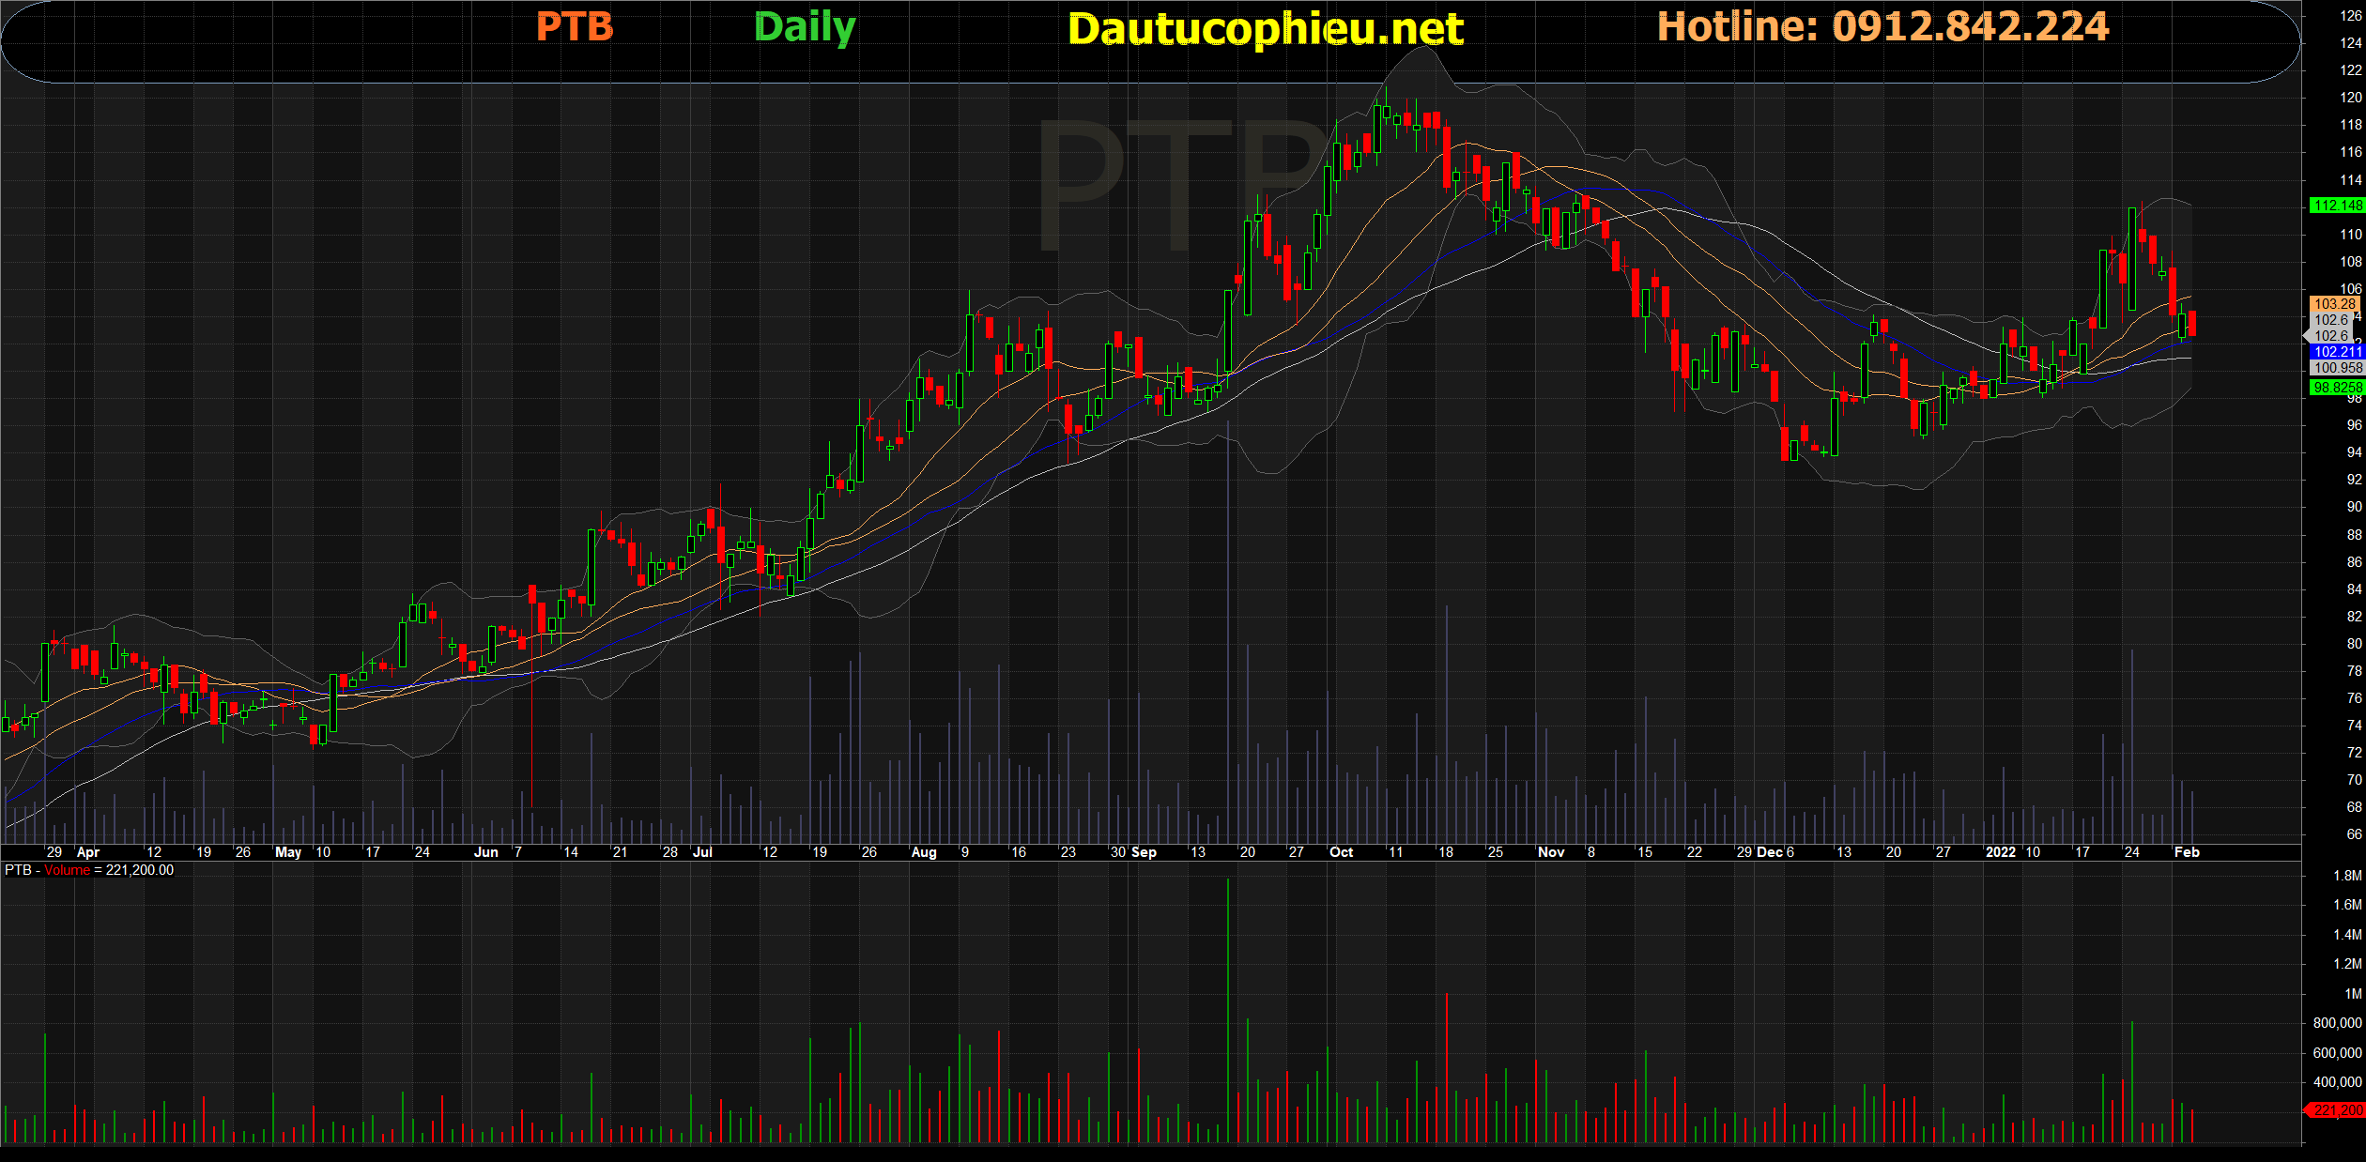
Task: Click the Aug marker on date axis
Action: coord(924,852)
